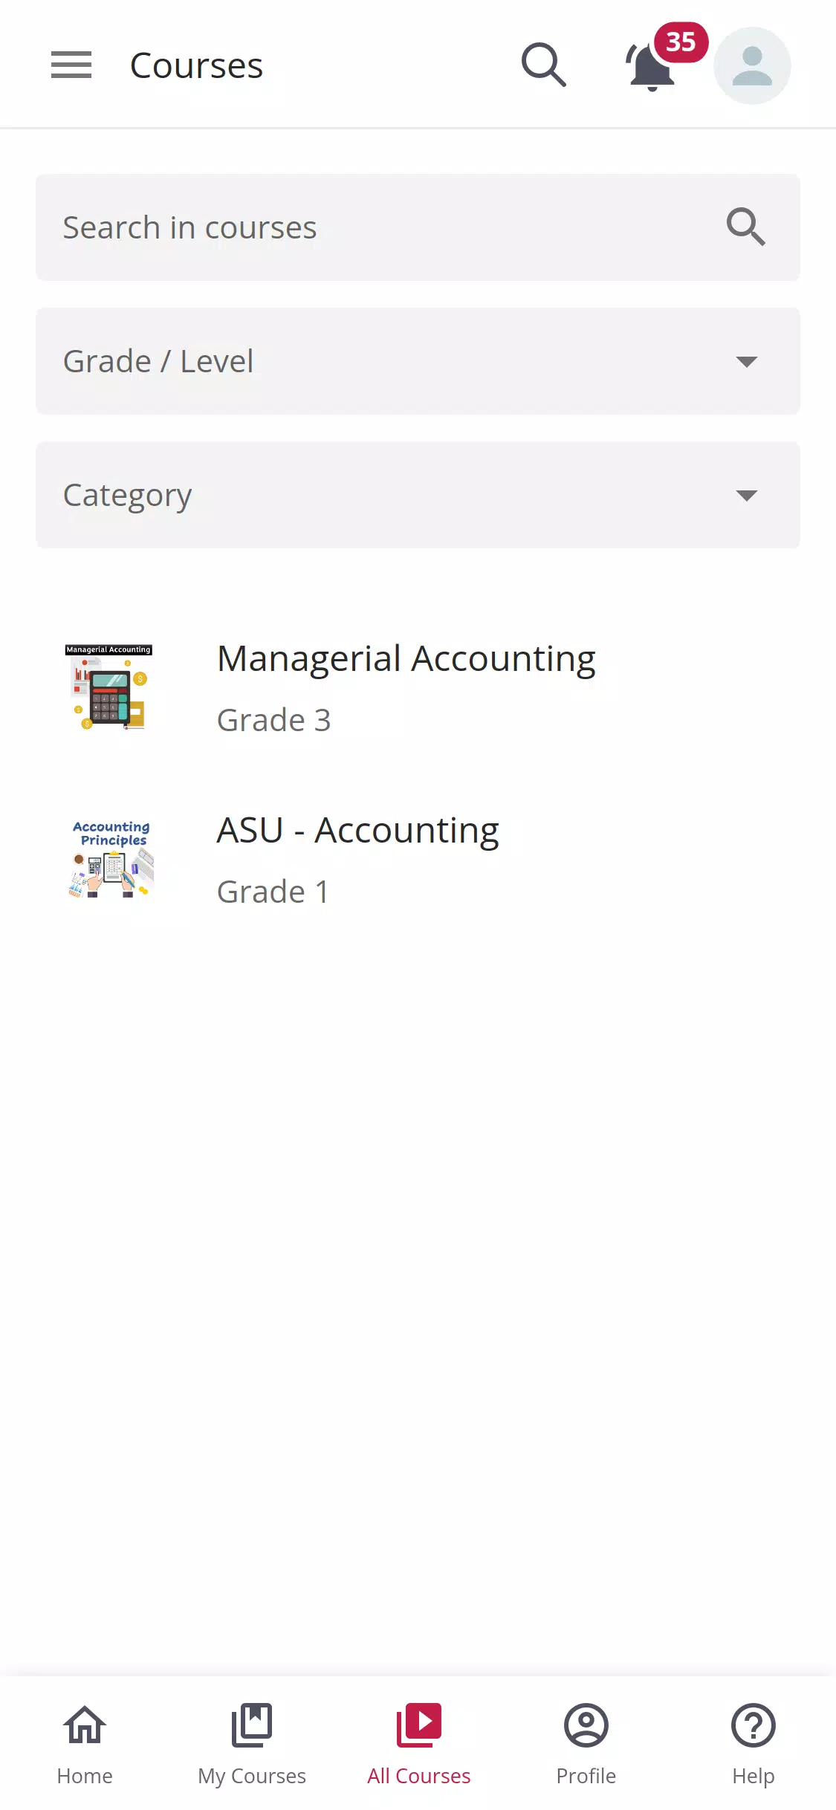Click the Grade / Level dropdown arrow
836x1810 pixels.
coord(746,362)
